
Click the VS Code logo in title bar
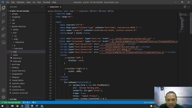click(3, 2)
